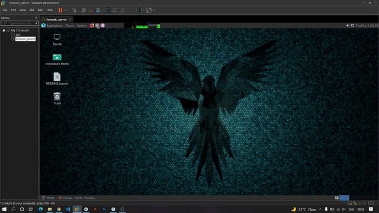379x213 pixels.
Task: Open the Parrot panel clock Thu Feb 3
Action: click(367, 25)
